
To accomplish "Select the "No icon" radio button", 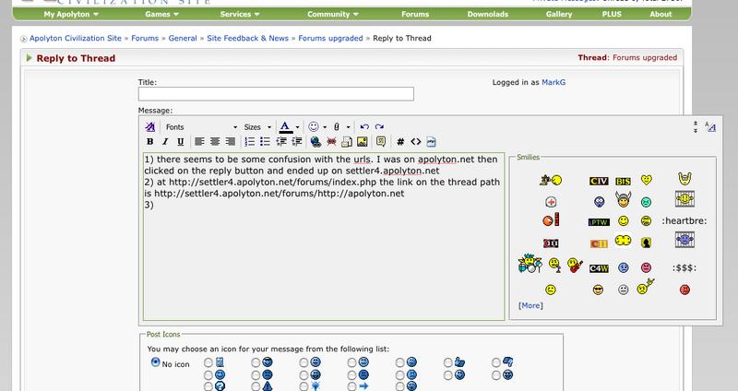I will [156, 362].
